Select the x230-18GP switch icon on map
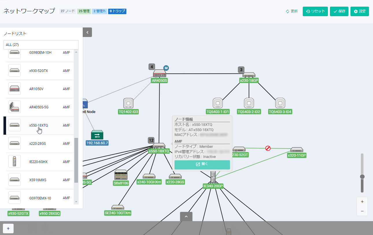Viewport: 373px width, 235px height. (249, 75)
